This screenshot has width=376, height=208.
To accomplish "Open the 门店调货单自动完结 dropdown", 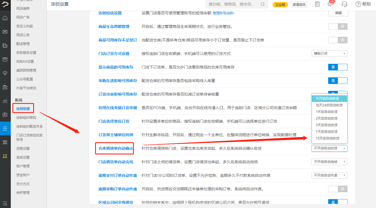I will click(x=329, y=162).
